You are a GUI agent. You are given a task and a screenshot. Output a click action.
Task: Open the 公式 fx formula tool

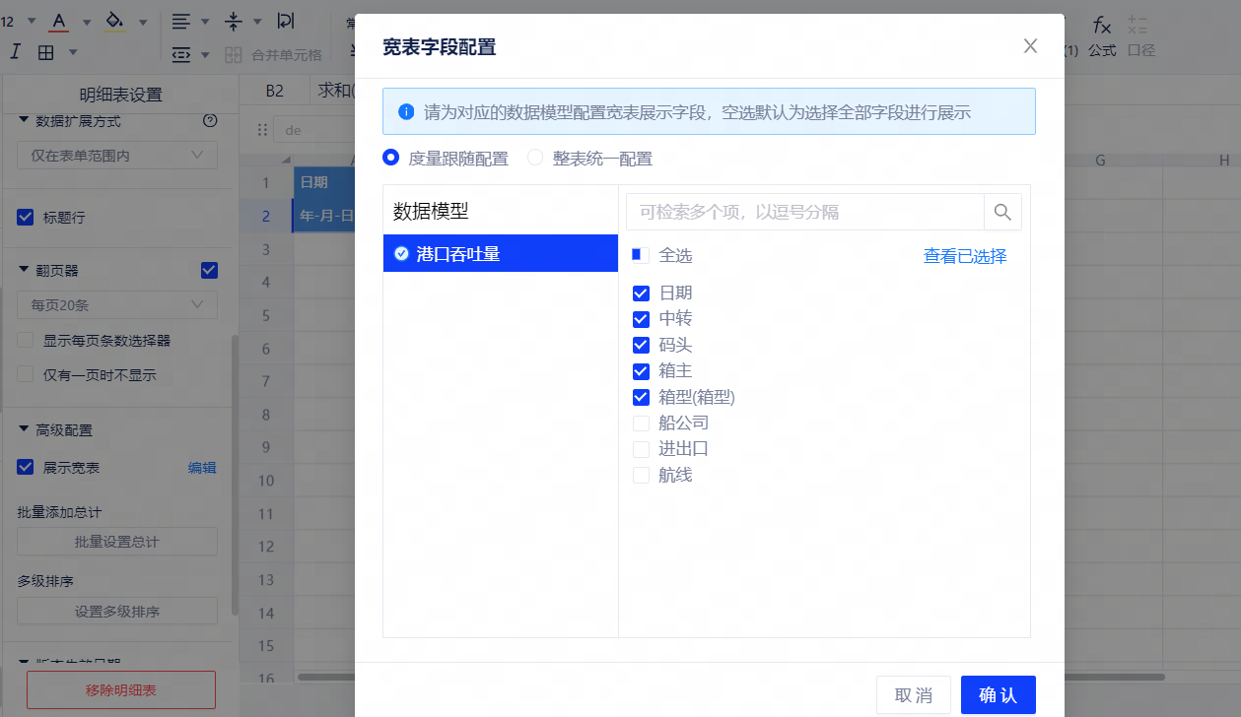click(x=1102, y=34)
